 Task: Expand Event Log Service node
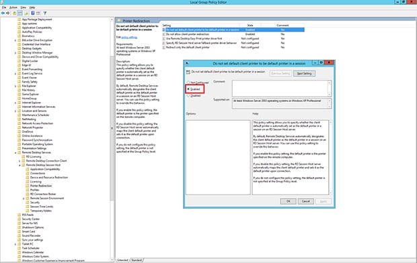15,74
